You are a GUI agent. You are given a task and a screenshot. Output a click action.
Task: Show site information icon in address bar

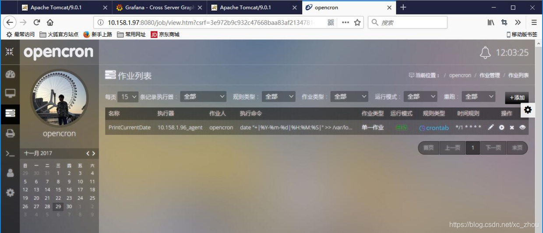[100, 22]
